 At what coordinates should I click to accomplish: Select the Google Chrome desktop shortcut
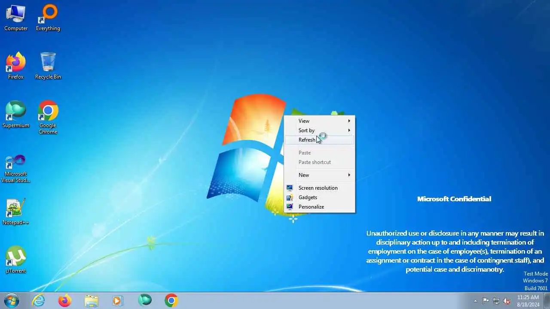(x=48, y=118)
